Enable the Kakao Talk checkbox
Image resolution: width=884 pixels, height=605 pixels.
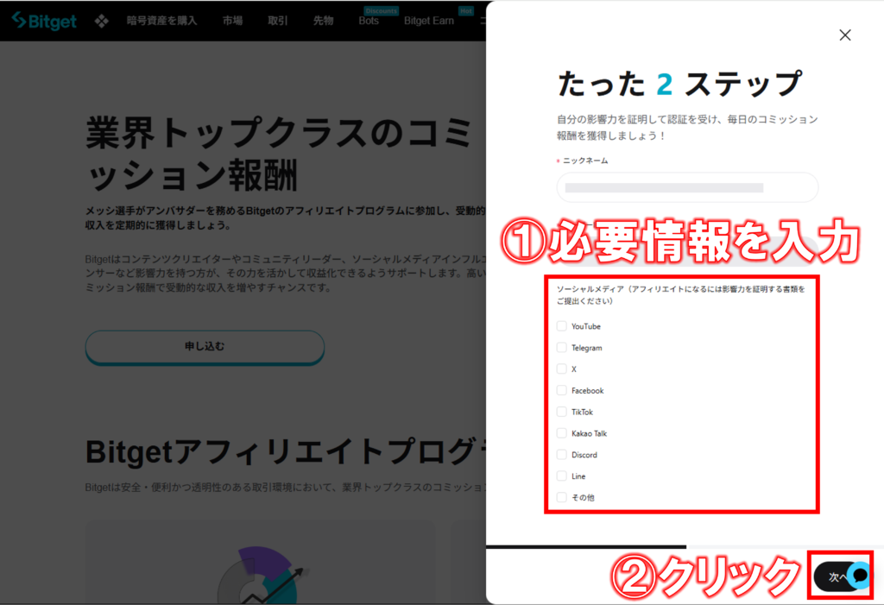pyautogui.click(x=561, y=433)
